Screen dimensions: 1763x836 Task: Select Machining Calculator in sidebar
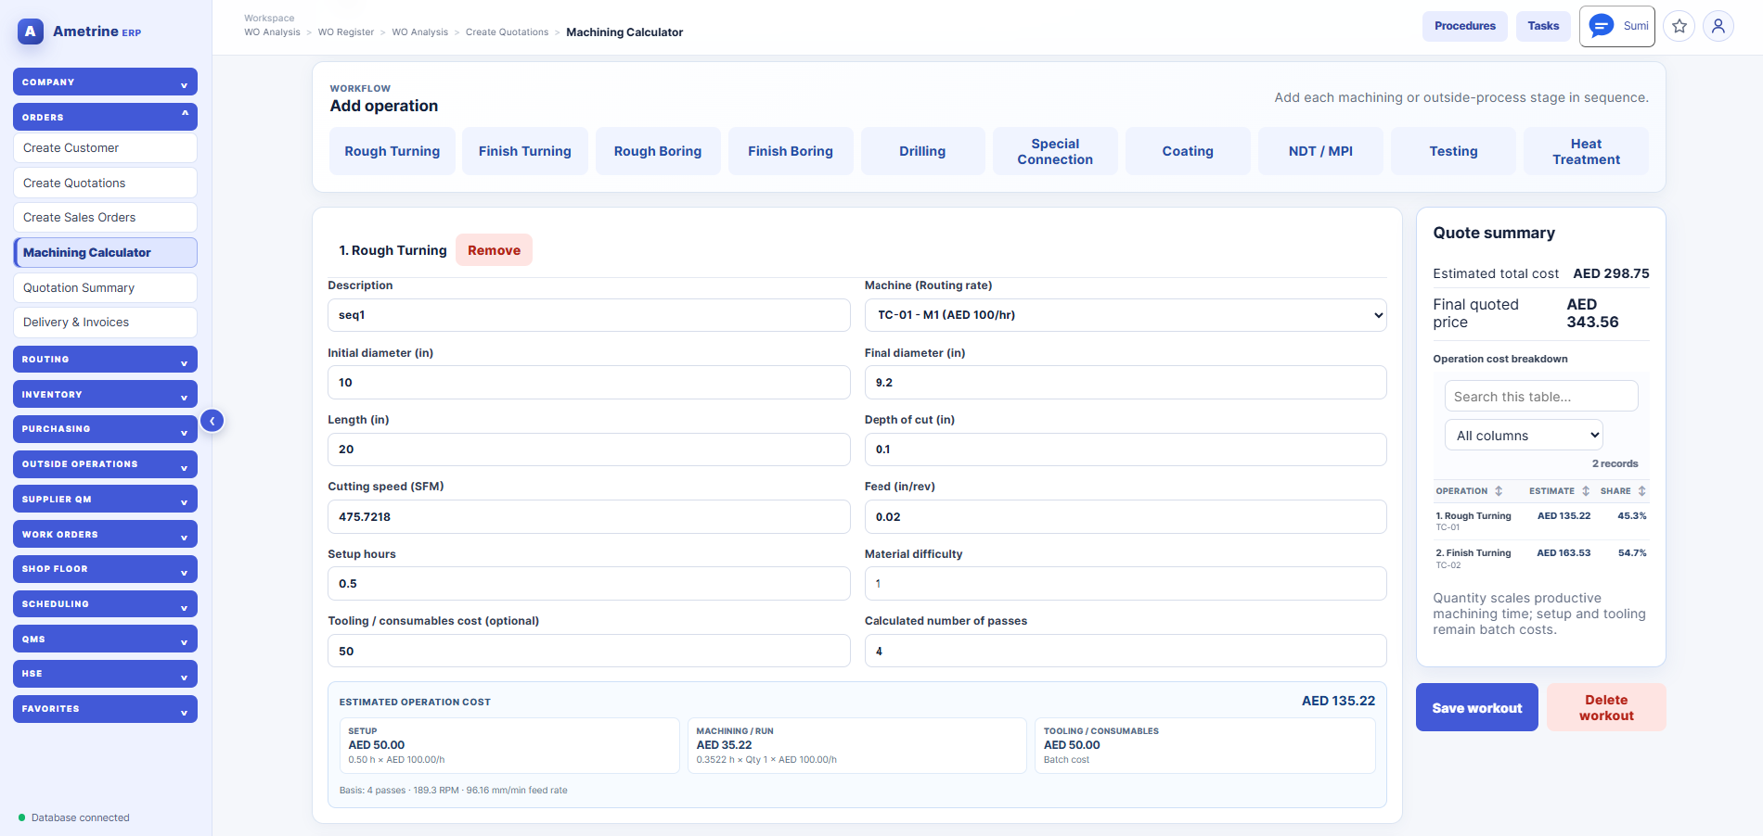(105, 252)
